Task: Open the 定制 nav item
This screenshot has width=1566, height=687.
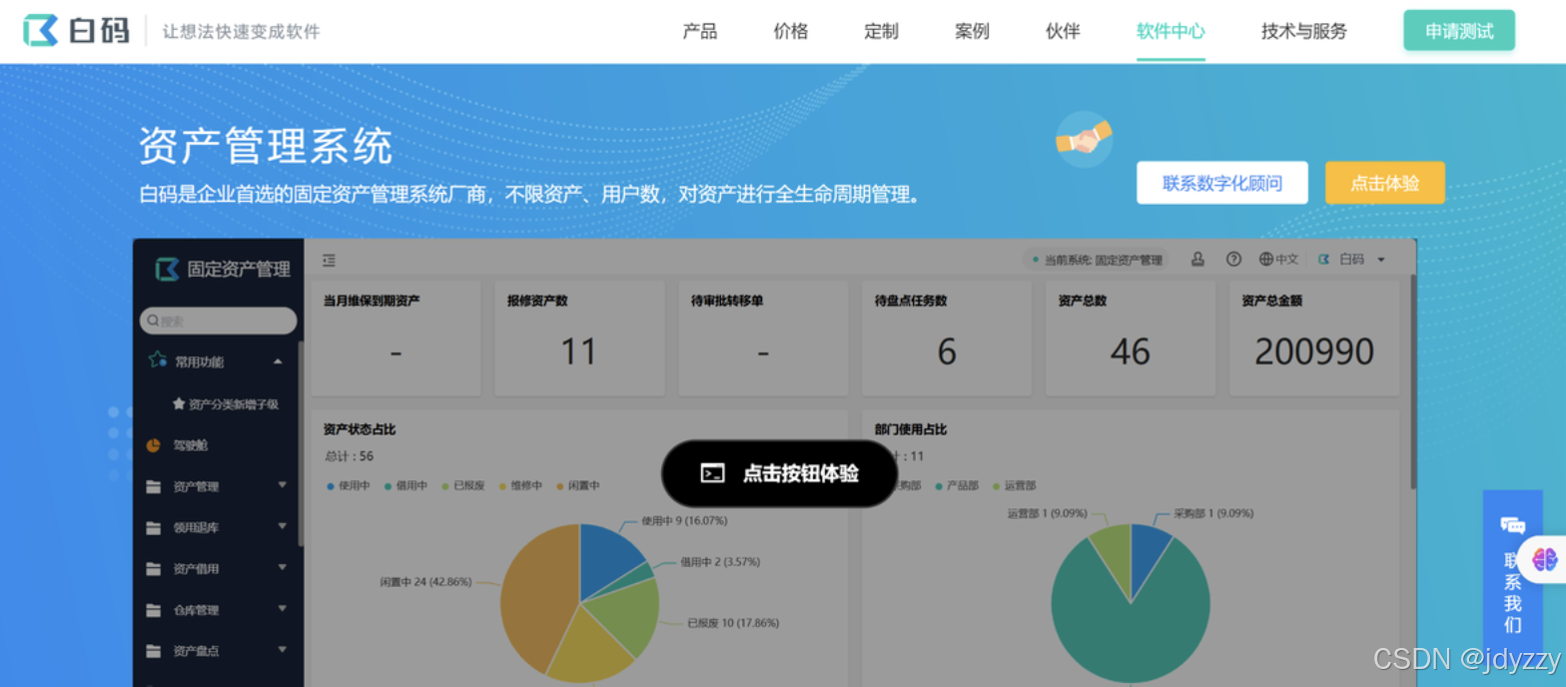Action: tap(881, 31)
